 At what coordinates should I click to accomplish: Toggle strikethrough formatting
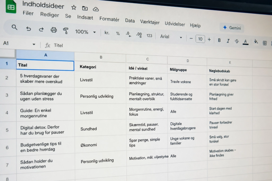(237, 41)
